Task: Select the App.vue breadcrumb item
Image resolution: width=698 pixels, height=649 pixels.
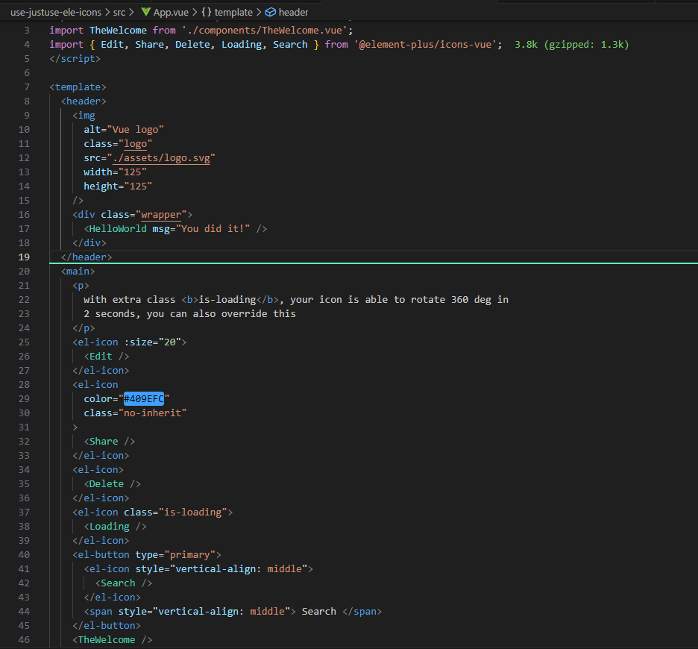Action: coord(171,12)
